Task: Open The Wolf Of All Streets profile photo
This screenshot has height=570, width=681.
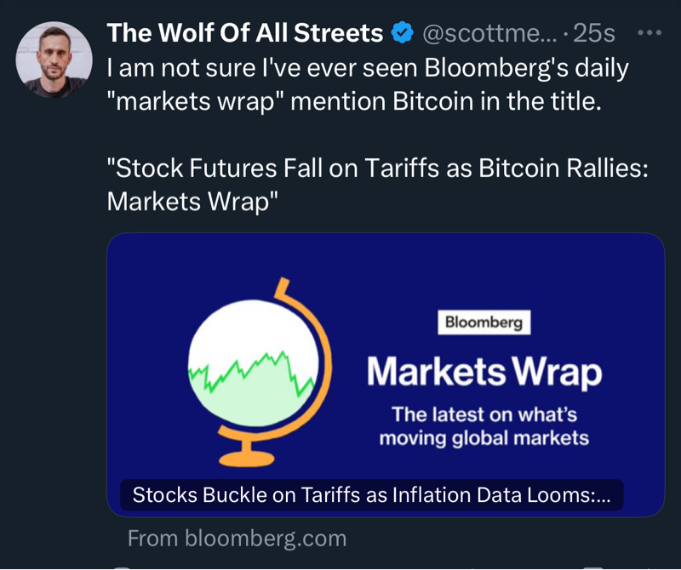Action: pos(54,60)
